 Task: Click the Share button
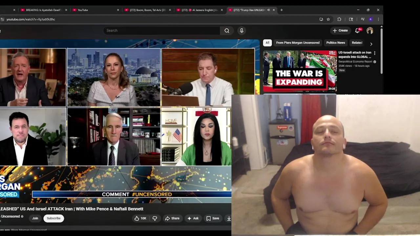172,218
